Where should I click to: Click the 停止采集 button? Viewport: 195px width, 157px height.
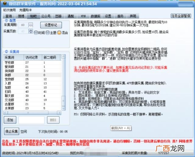(x=12, y=131)
